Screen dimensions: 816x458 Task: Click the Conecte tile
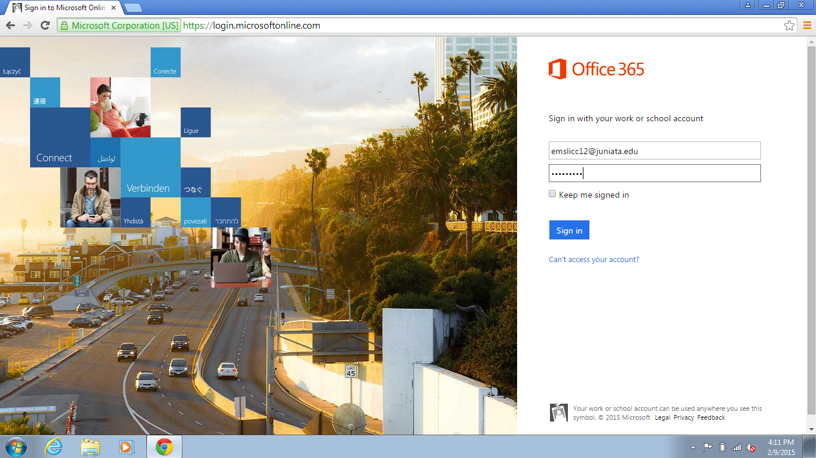tap(166, 62)
